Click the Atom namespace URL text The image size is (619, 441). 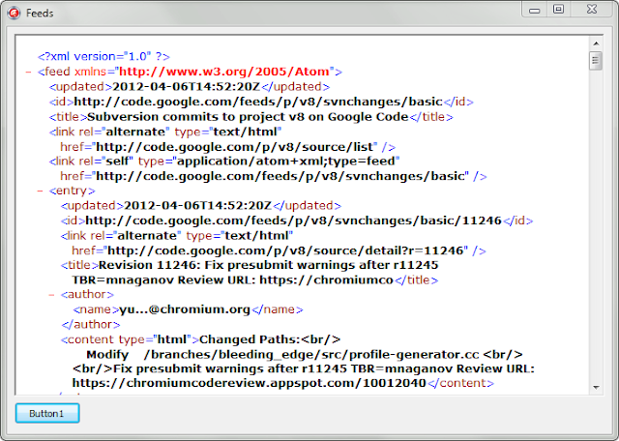tap(224, 72)
